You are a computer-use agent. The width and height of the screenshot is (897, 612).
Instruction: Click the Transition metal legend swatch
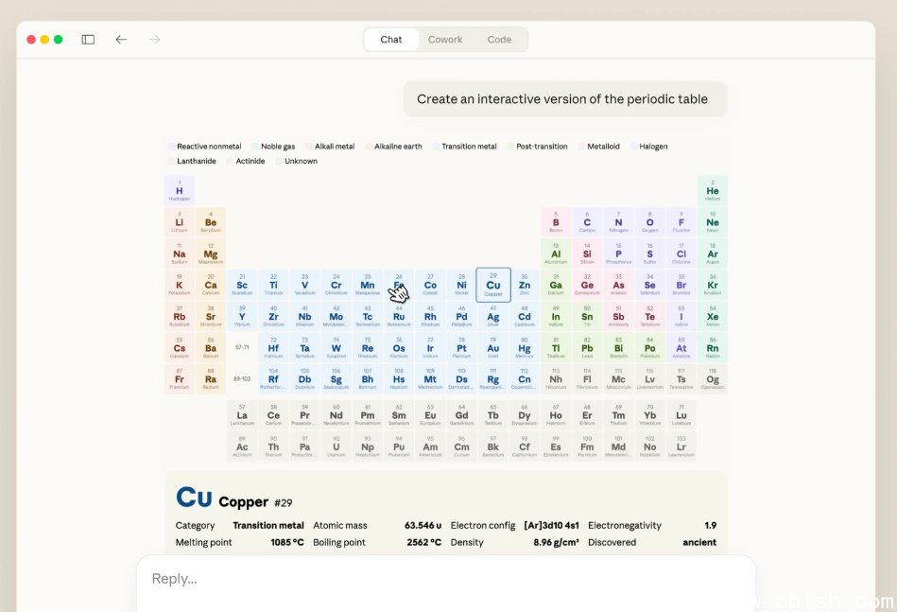436,147
